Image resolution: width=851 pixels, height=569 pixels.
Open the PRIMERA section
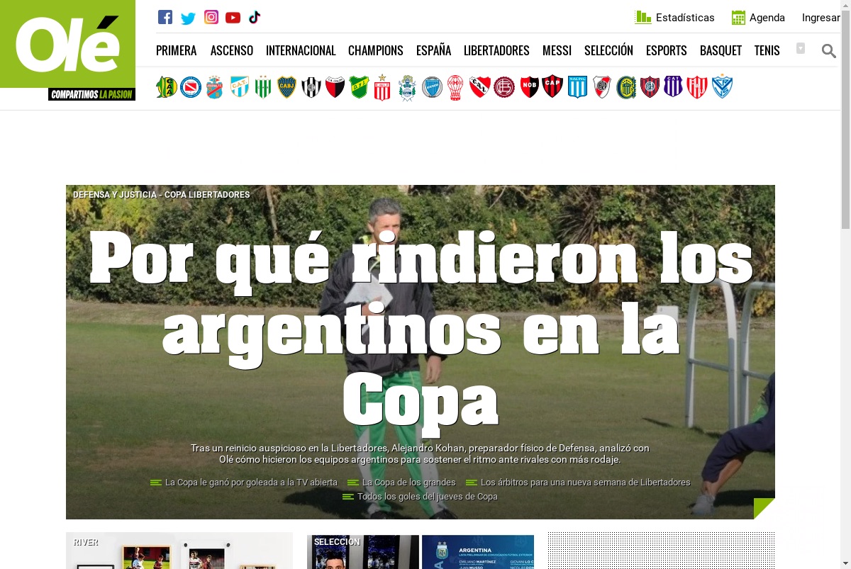tap(177, 50)
